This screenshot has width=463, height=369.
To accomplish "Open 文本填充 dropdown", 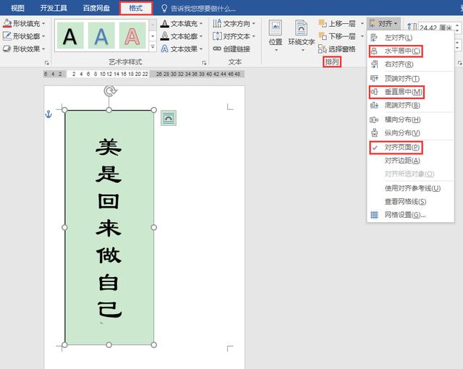I will pos(182,23).
